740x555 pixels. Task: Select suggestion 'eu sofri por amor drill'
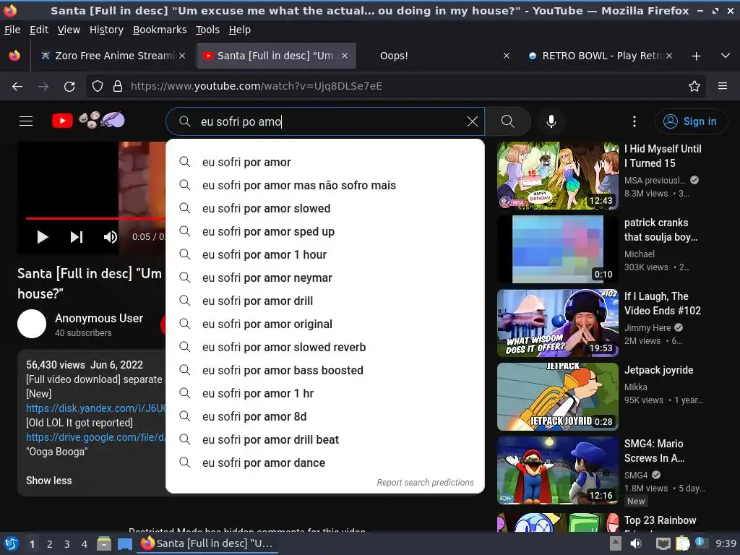(325, 301)
